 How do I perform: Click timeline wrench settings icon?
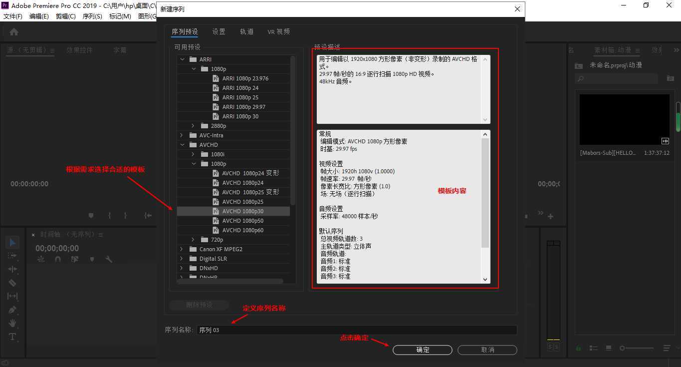coord(109,259)
